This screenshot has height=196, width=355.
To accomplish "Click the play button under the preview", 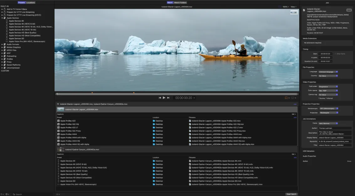I will (164, 98).
